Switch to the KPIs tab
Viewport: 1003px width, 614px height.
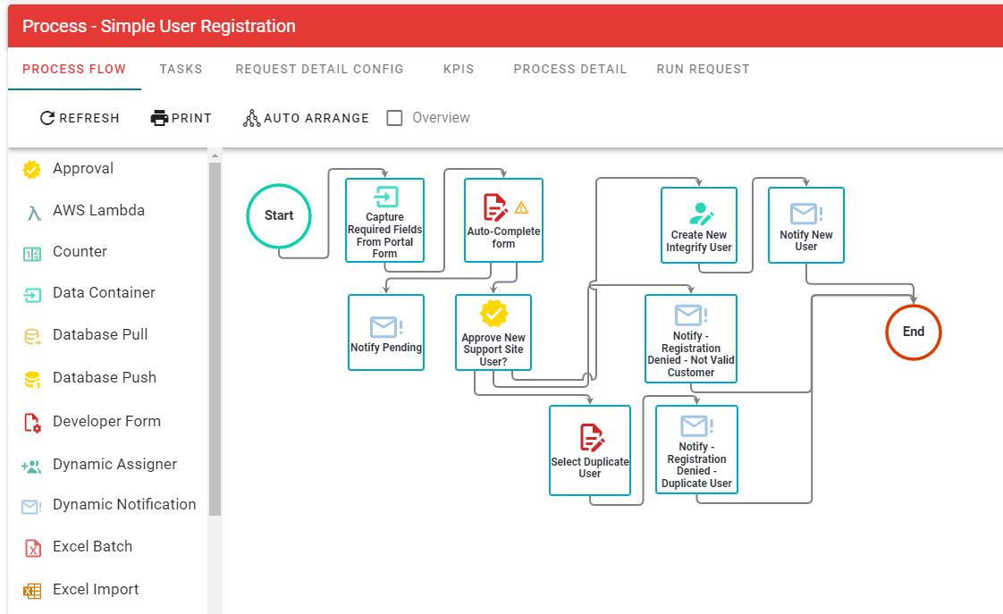459,69
